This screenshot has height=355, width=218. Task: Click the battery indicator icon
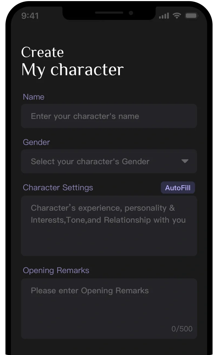click(191, 16)
